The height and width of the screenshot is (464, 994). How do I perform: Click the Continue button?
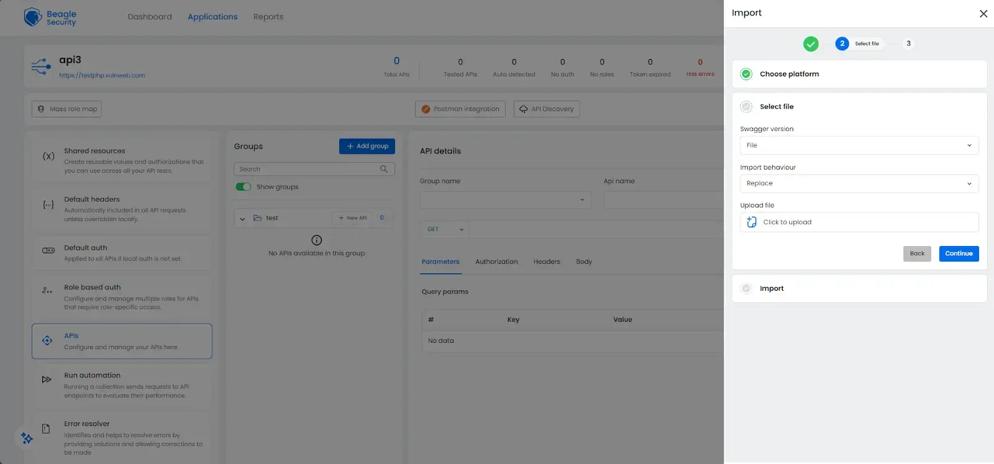coord(959,253)
